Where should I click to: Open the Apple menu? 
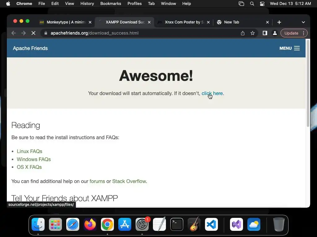click(8, 4)
